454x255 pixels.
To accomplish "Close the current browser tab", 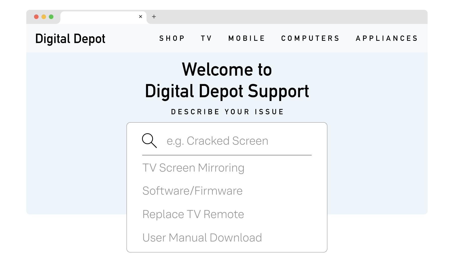I will coord(141,17).
